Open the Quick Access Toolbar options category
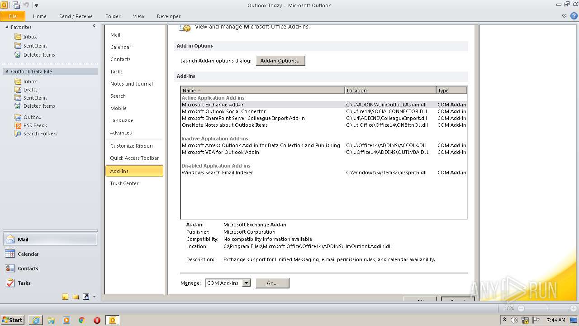Screen dimensions: 579x326 [x=134, y=158]
